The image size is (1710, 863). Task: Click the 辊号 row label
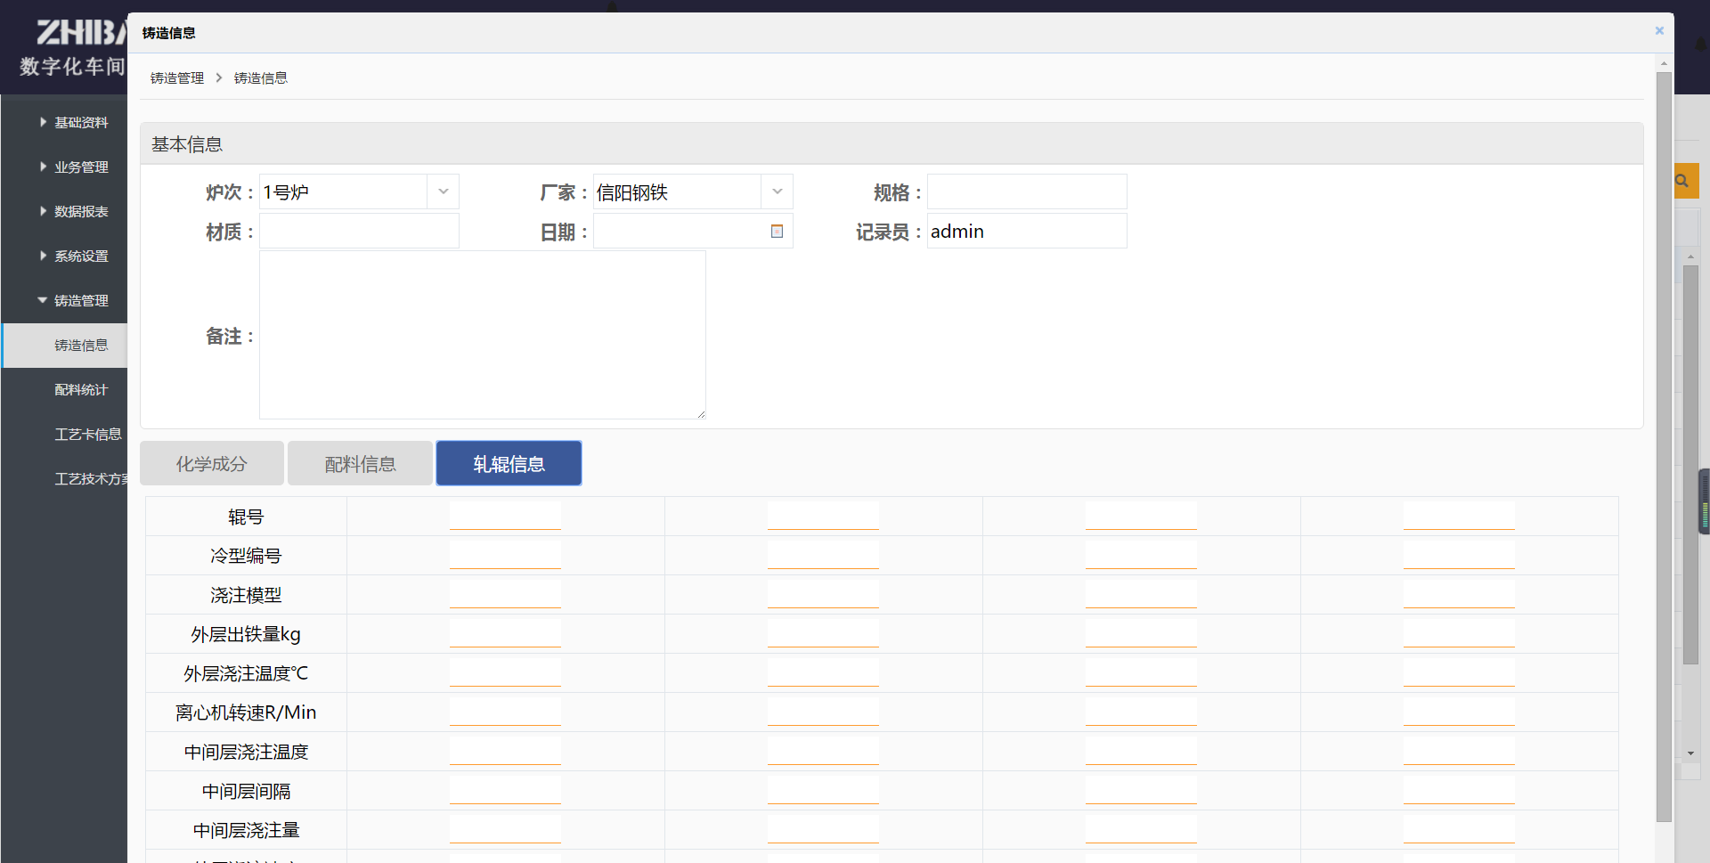[246, 517]
